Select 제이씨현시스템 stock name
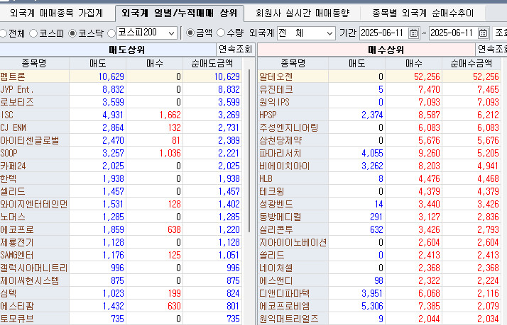Screen dimensions: 507x325 [x=30, y=280]
